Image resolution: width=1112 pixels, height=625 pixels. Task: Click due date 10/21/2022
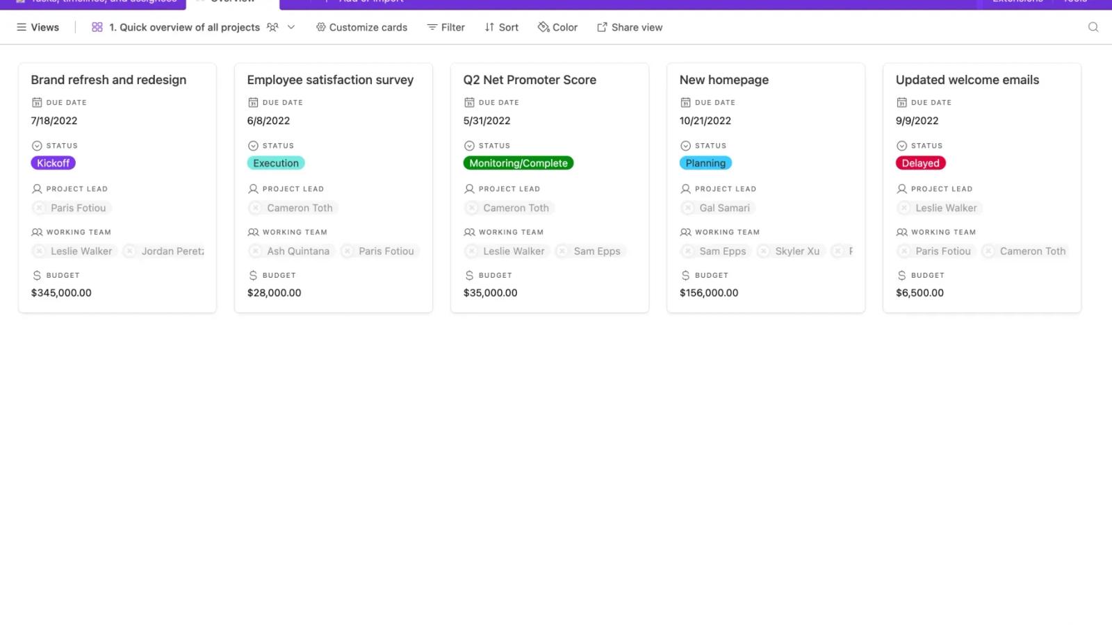(x=705, y=120)
